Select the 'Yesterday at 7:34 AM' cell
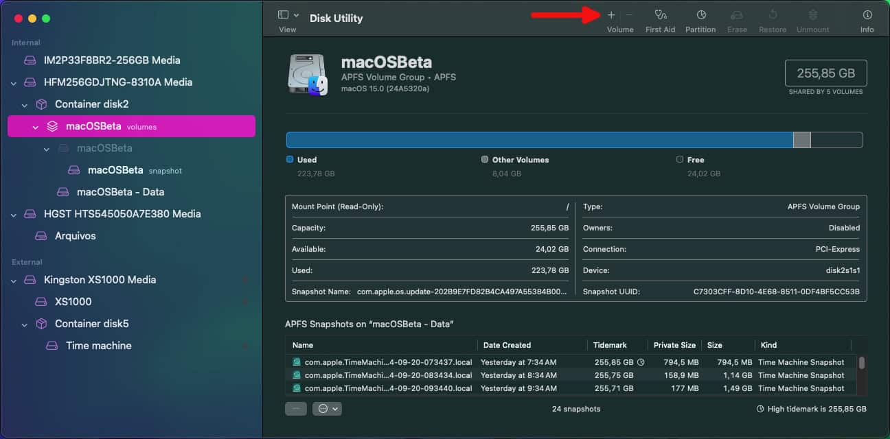The height and width of the screenshot is (439, 890). pyautogui.click(x=518, y=362)
